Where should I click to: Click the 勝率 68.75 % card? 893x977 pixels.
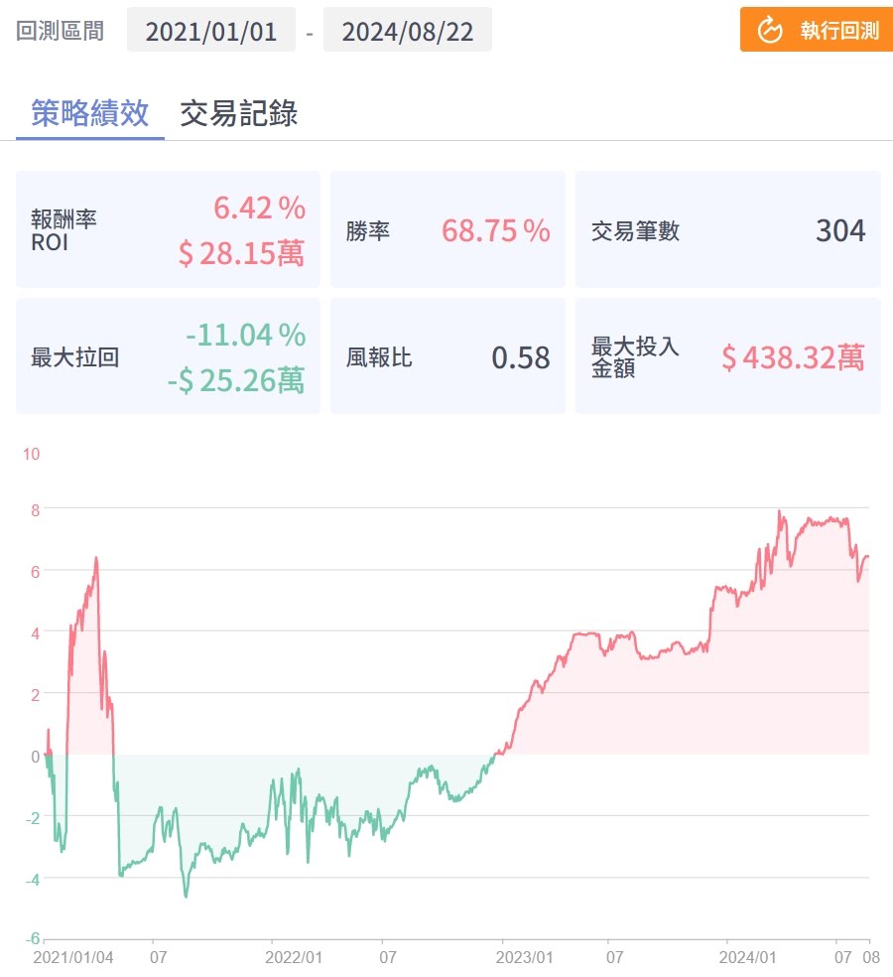[x=447, y=230]
